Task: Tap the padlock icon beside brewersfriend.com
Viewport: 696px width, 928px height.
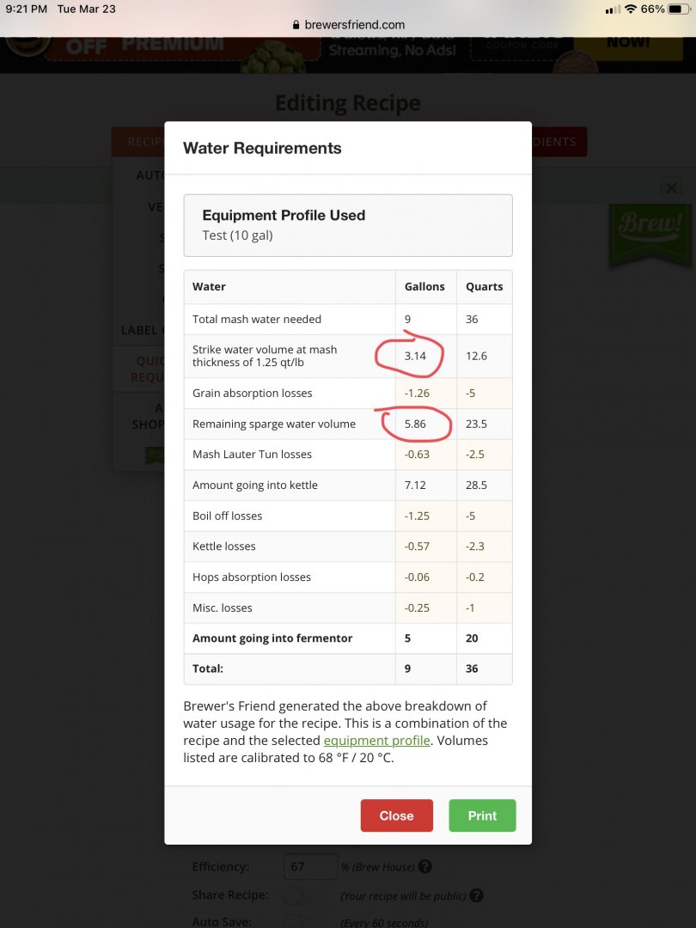Action: click(296, 26)
